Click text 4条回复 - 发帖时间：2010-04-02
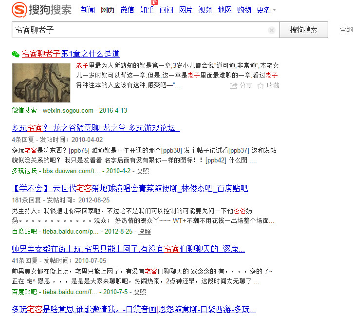 coord(57,139)
